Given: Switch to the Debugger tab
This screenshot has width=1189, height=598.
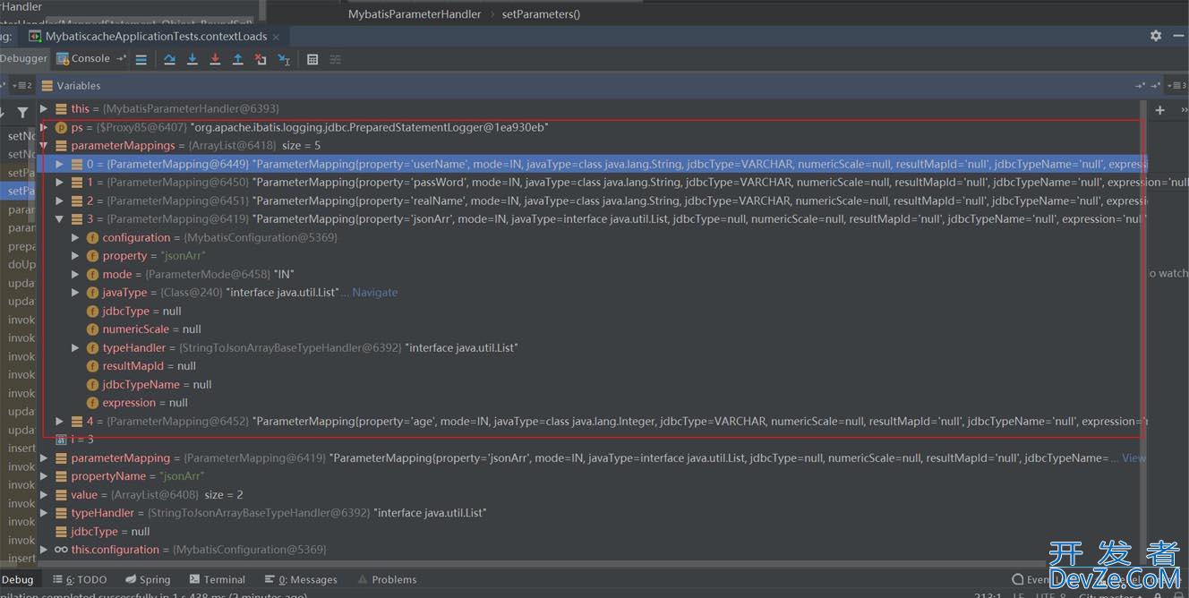Looking at the screenshot, I should 23,58.
